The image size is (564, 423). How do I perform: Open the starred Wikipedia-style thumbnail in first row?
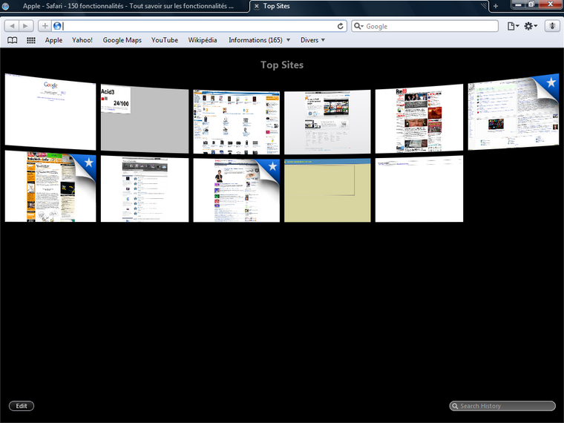coord(514,112)
